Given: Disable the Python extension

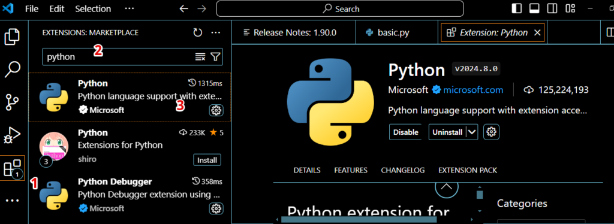Looking at the screenshot, I should pyautogui.click(x=405, y=132).
